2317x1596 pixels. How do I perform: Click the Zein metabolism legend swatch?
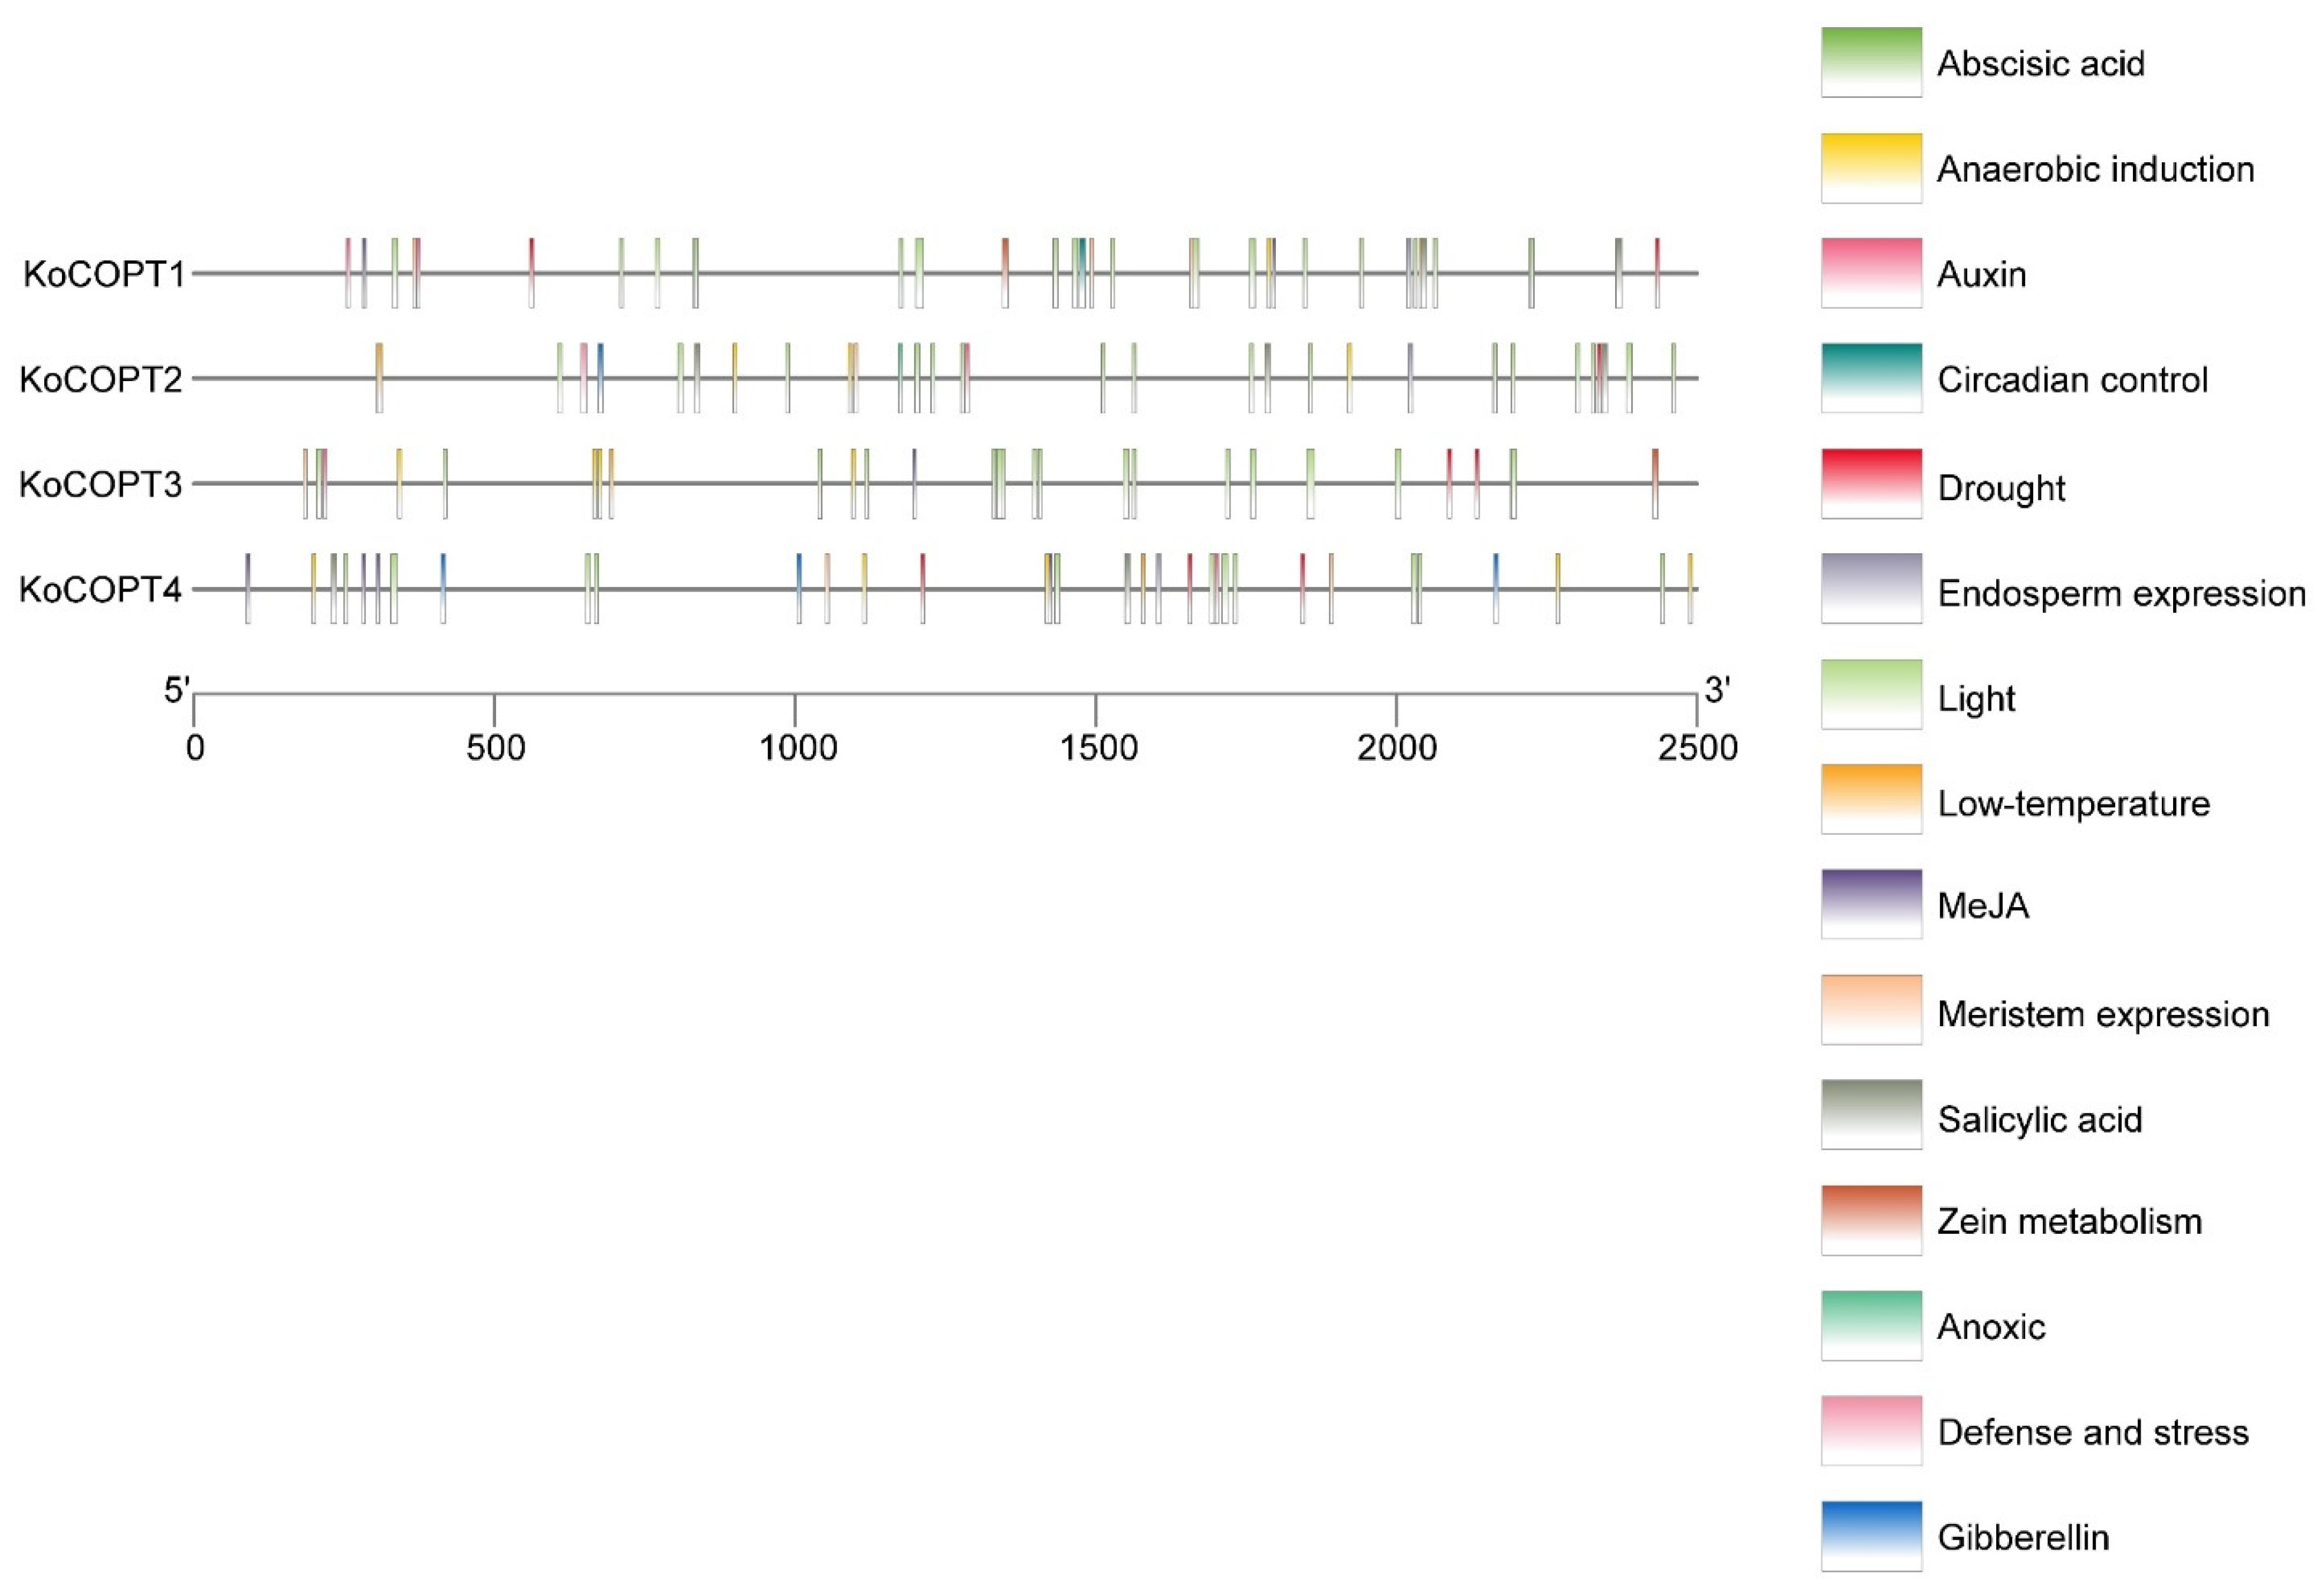(1870, 1220)
